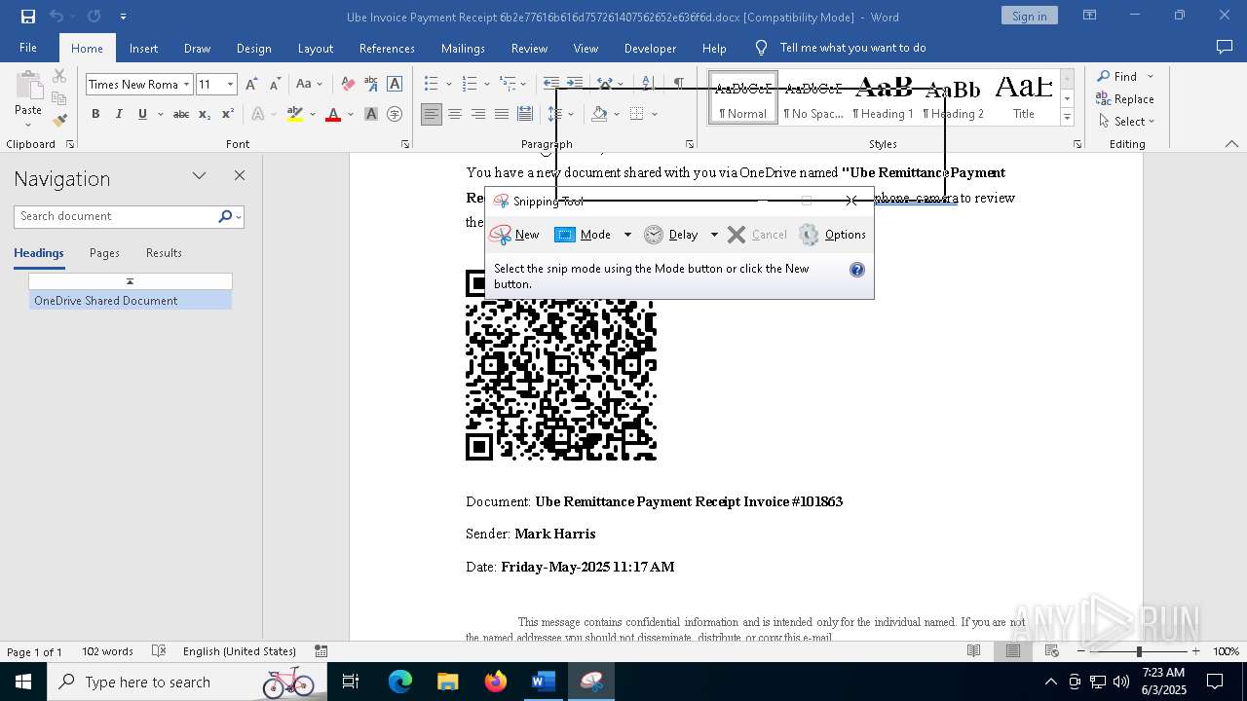Image resolution: width=1247 pixels, height=701 pixels.
Task: Open the File tab
Action: [x=28, y=48]
